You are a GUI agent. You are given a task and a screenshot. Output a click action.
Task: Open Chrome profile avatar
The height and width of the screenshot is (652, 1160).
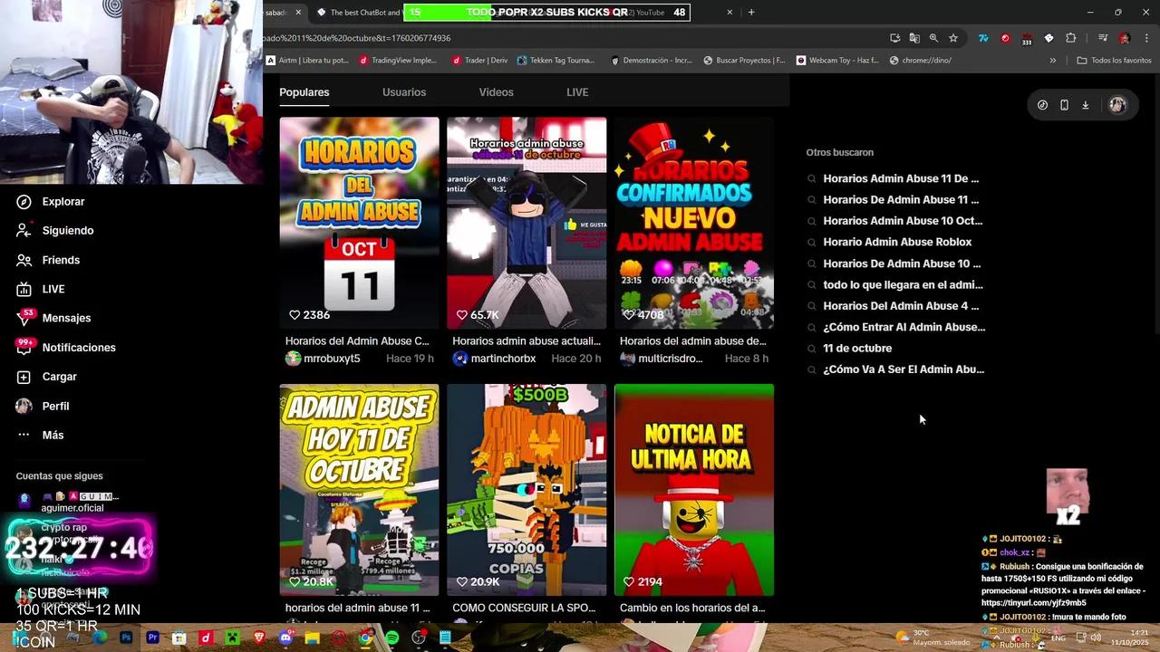(1125, 38)
